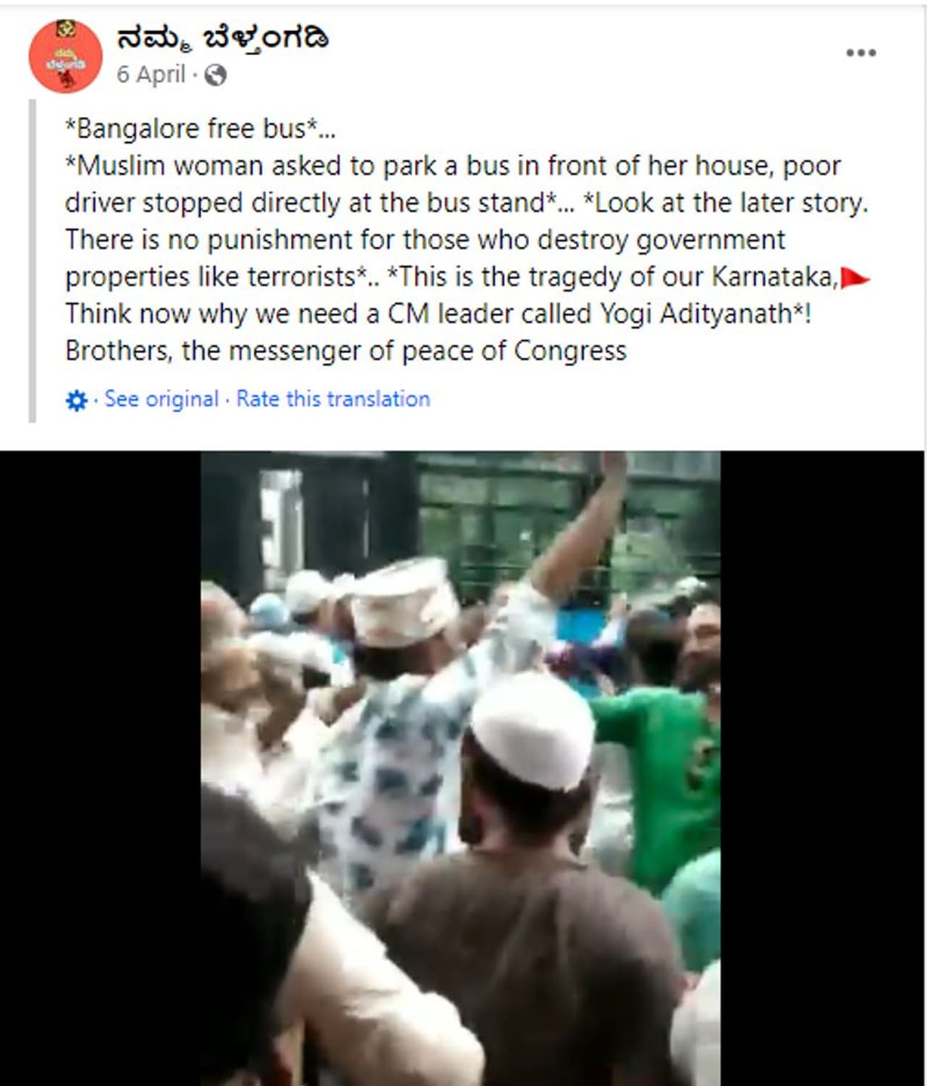Click the public audience globe icon
The image size is (927, 1086).
[215, 75]
